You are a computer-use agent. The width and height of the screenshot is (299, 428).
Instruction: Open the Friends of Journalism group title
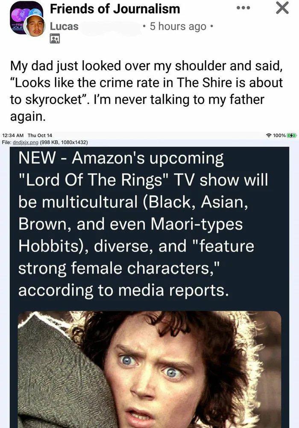(115, 9)
